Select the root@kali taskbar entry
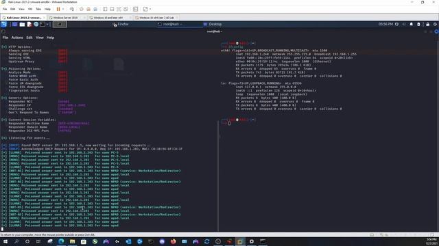The image size is (439, 246). click(171, 25)
